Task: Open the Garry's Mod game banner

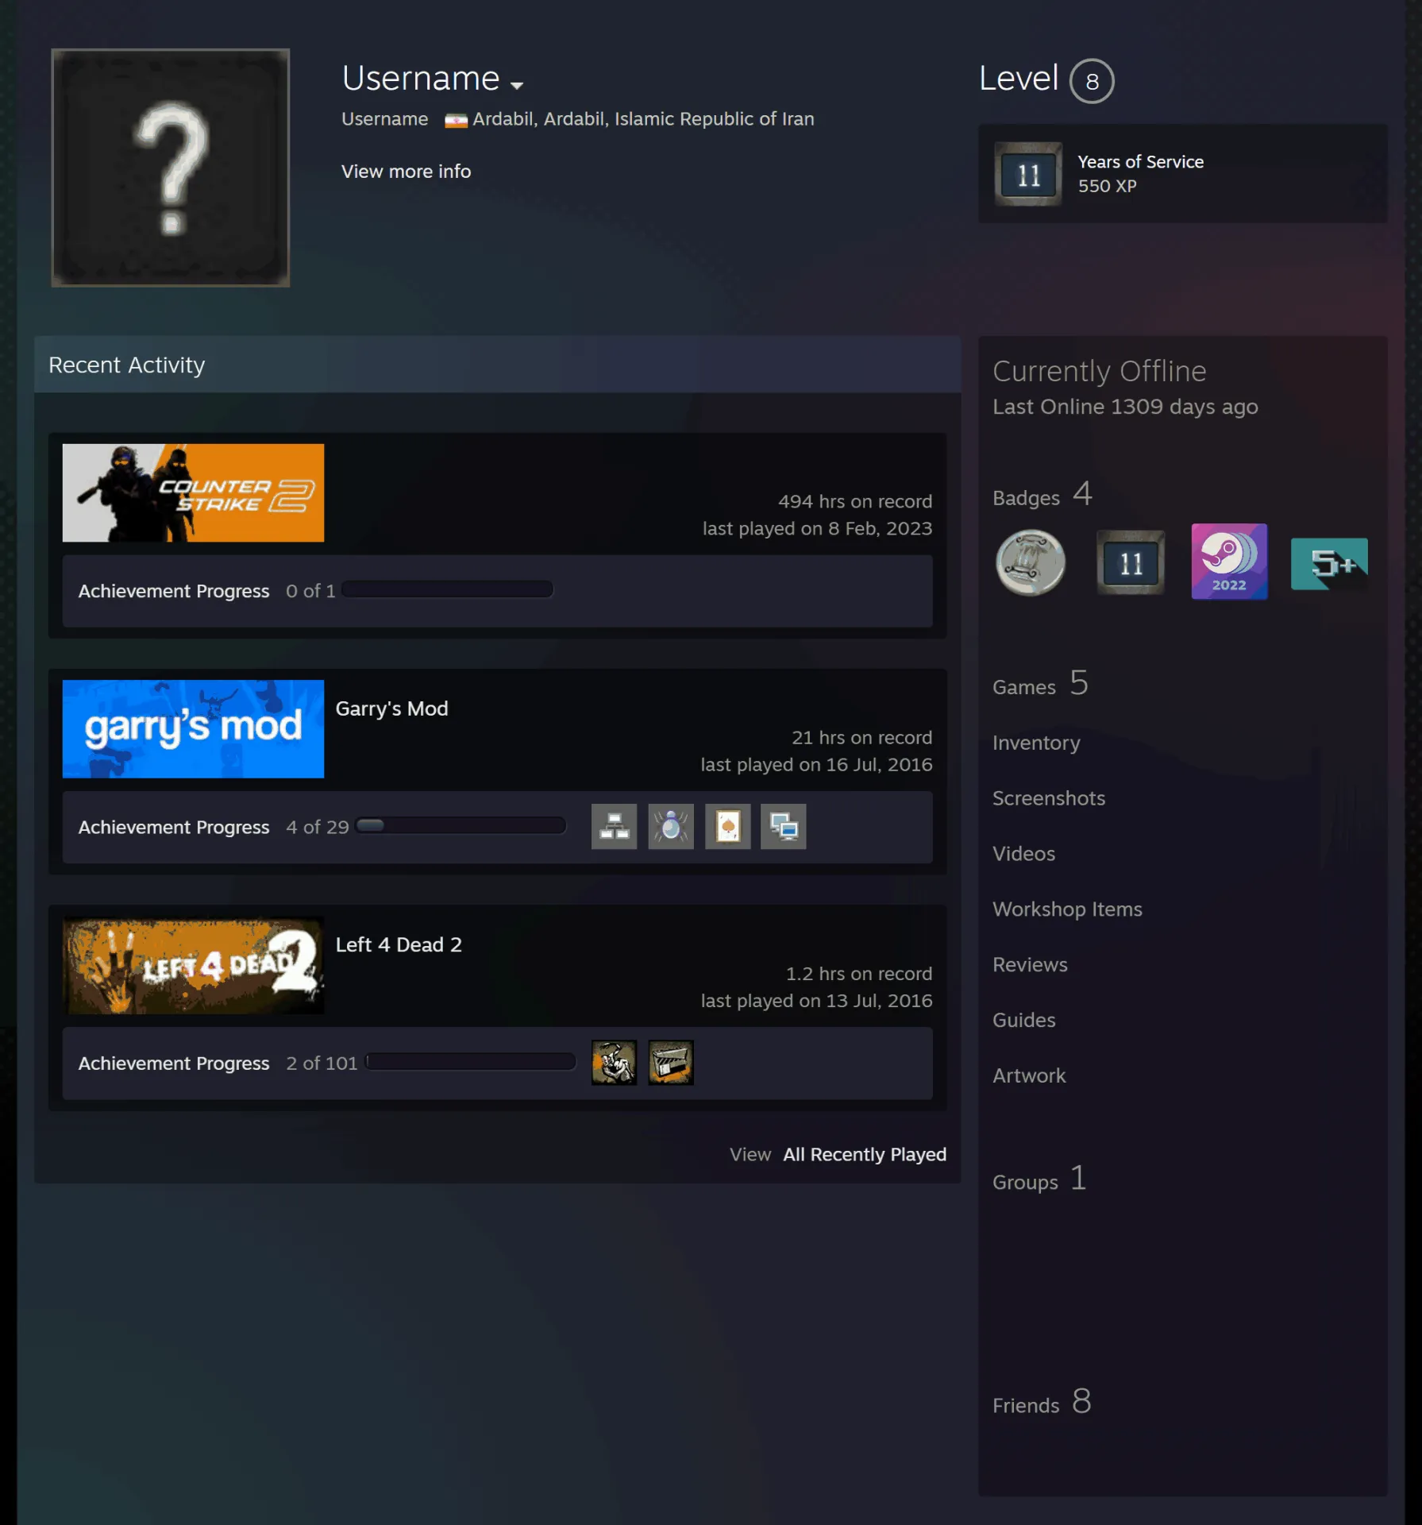Action: click(193, 729)
